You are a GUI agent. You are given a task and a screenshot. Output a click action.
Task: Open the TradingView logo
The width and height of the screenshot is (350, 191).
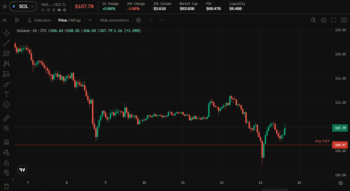(22, 170)
